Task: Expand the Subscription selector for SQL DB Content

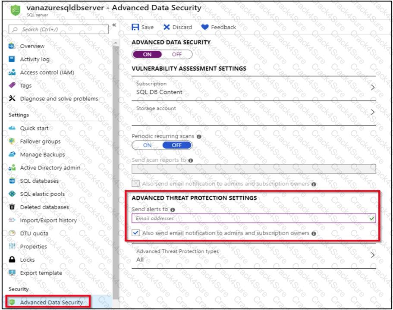Action: point(372,88)
